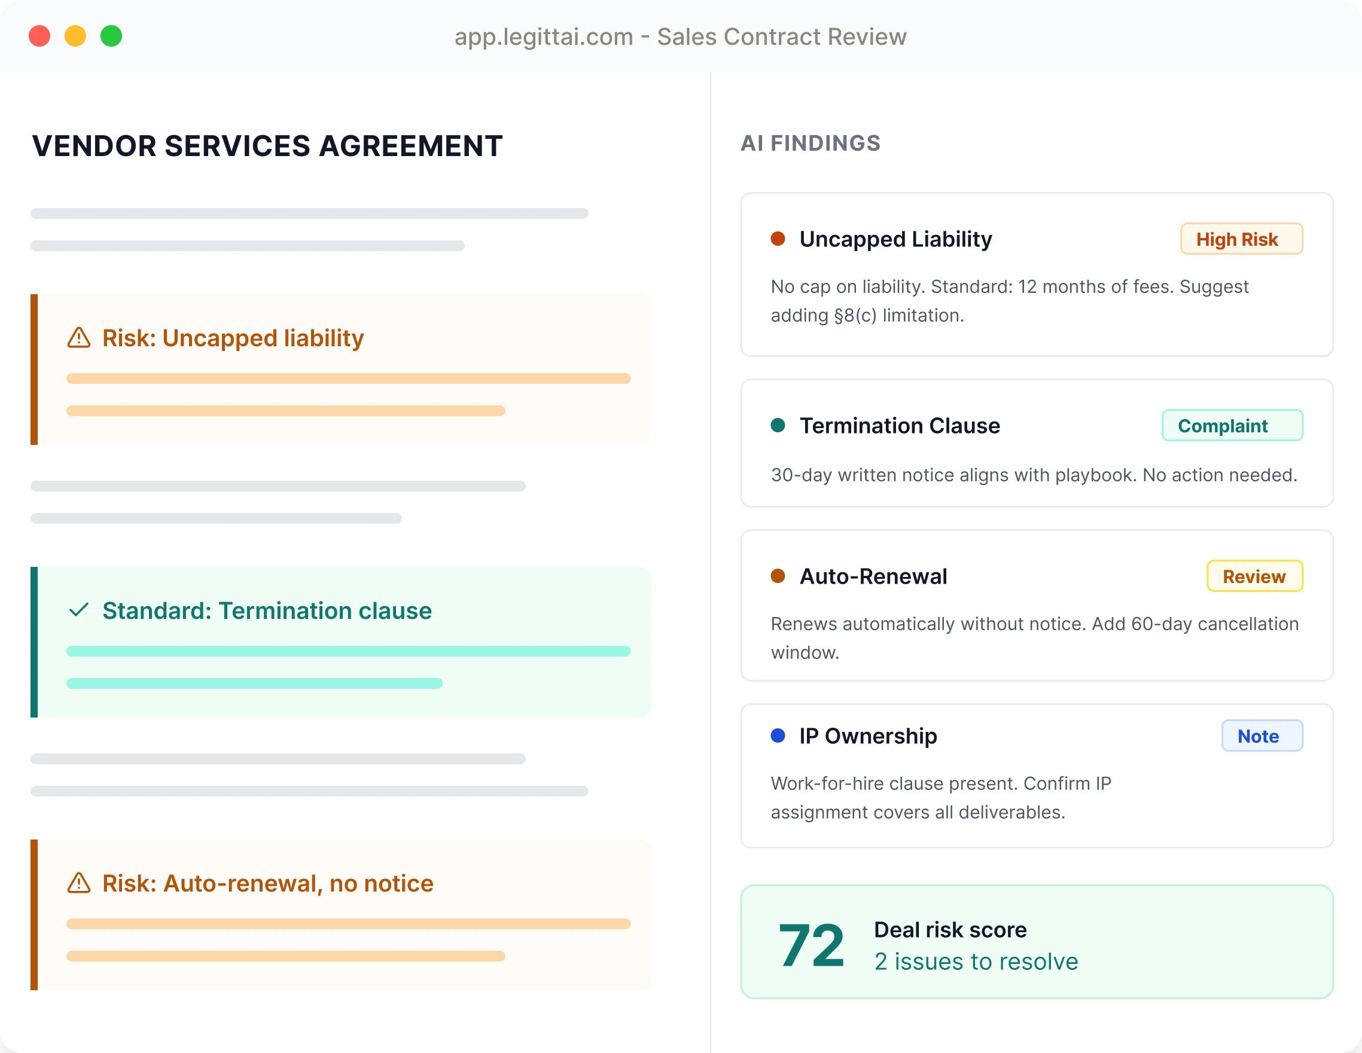
Task: Click the orange status dot beside Auto-Renewal
Action: pyautogui.click(x=778, y=576)
